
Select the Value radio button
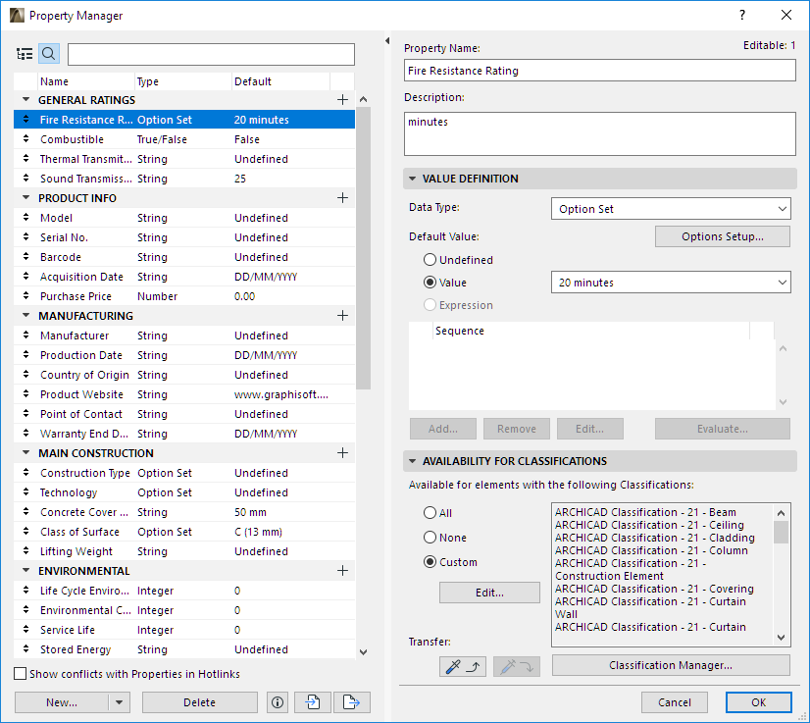[430, 283]
